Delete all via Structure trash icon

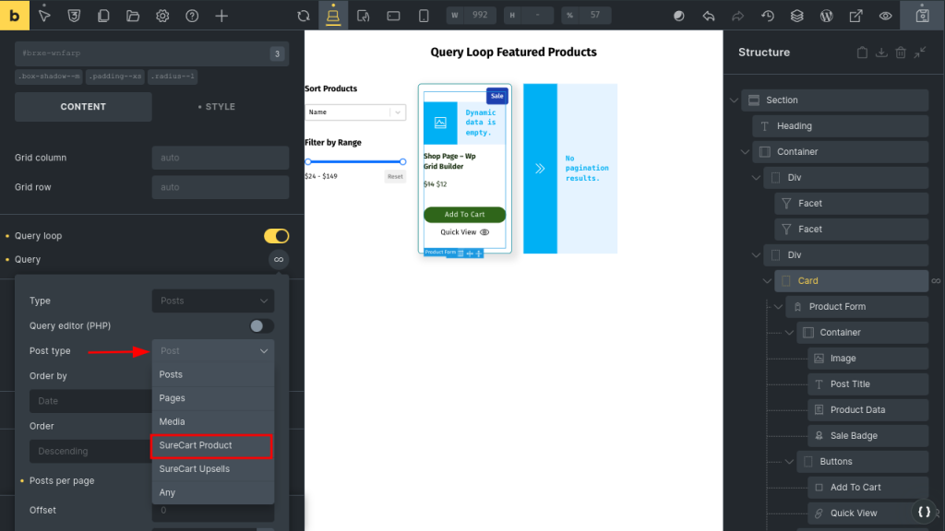[x=901, y=53]
